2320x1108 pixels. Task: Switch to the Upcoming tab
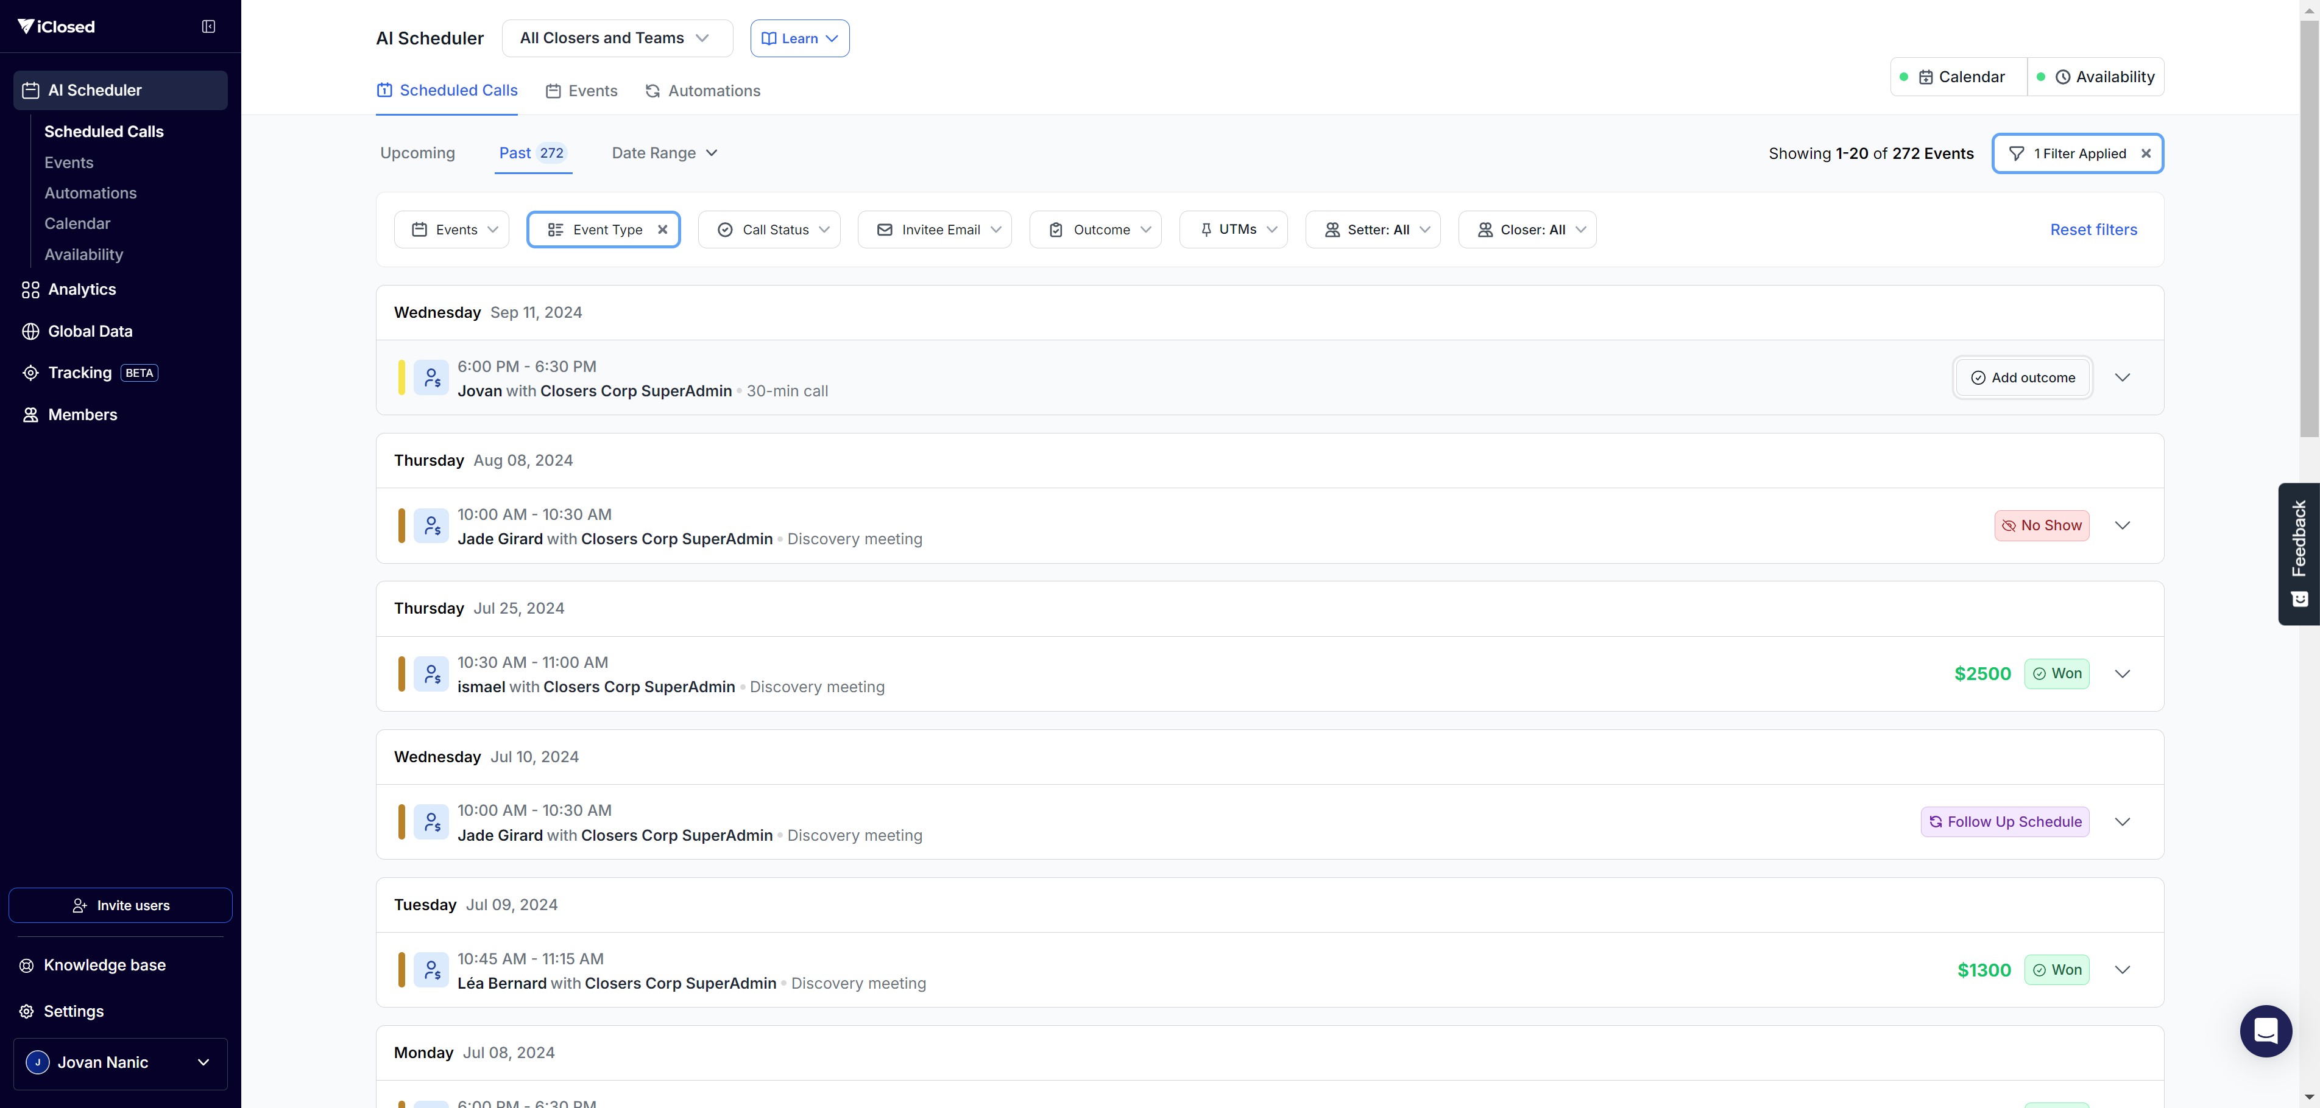click(x=417, y=153)
